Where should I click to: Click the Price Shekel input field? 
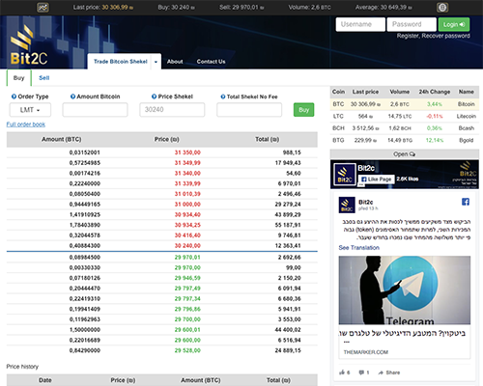pos(172,110)
